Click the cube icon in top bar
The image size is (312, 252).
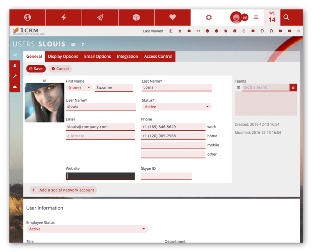tap(136, 18)
